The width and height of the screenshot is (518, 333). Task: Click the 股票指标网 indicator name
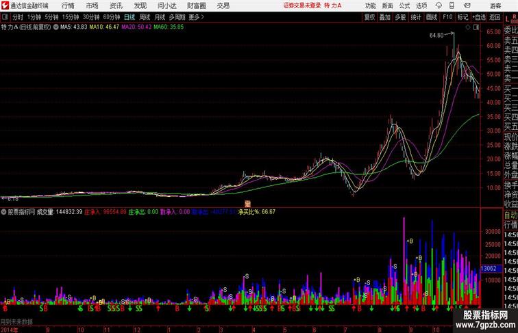pyautogui.click(x=21, y=212)
